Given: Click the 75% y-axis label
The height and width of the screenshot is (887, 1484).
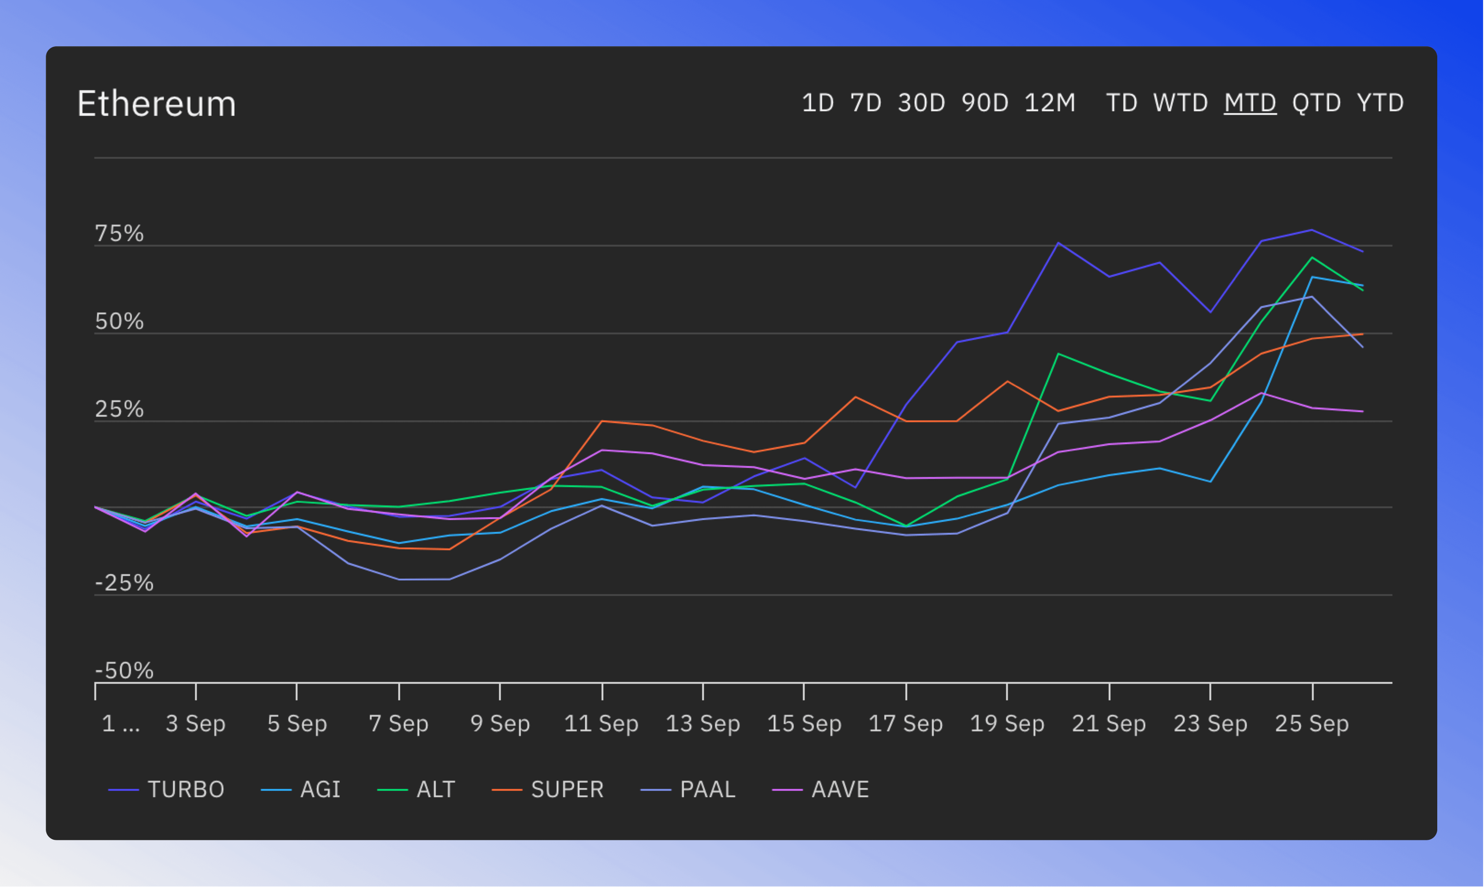Looking at the screenshot, I should 120,234.
